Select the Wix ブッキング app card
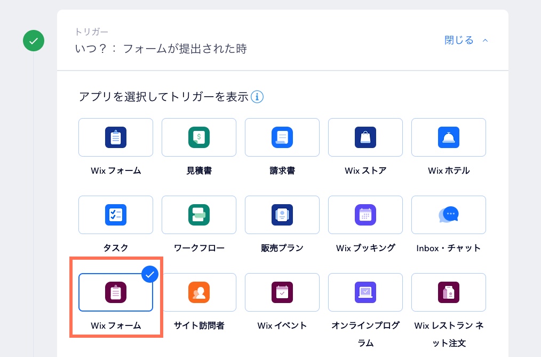The image size is (541, 357). click(365, 215)
